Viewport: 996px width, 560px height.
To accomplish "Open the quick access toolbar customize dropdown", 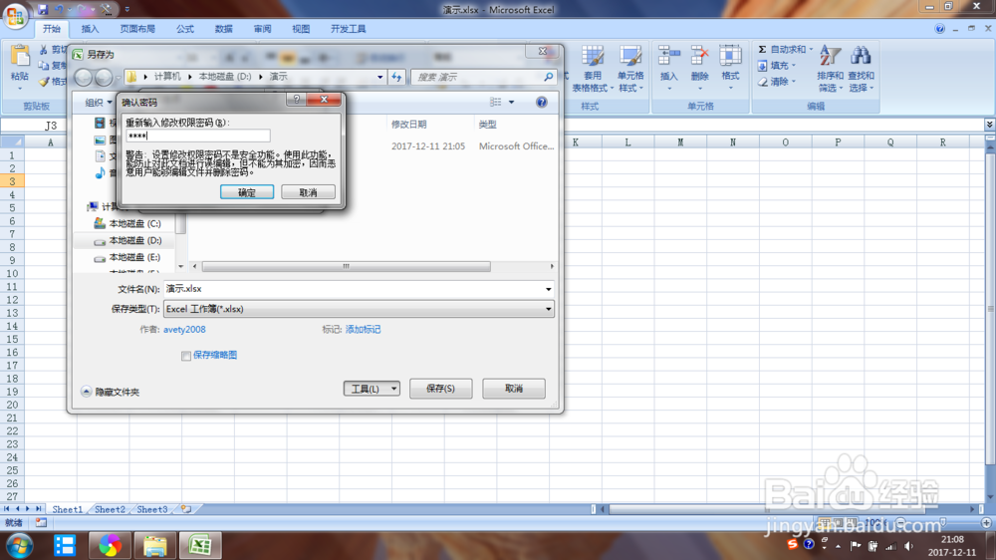I will 127,10.
